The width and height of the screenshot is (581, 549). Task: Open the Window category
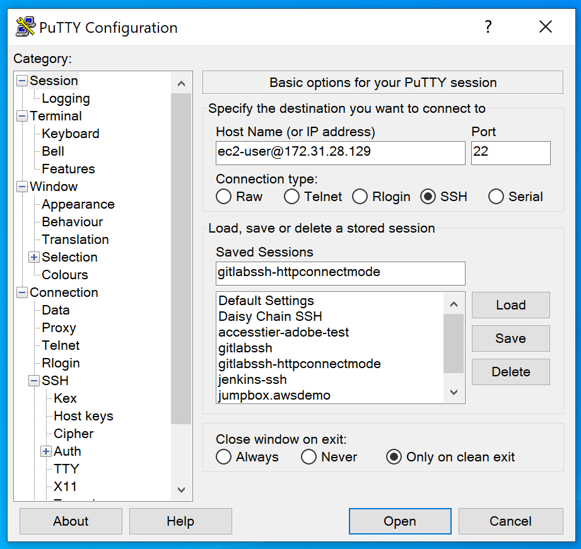[x=54, y=187]
